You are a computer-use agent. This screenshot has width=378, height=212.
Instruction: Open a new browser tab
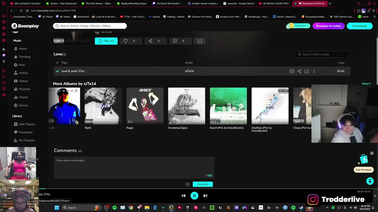coord(330,4)
